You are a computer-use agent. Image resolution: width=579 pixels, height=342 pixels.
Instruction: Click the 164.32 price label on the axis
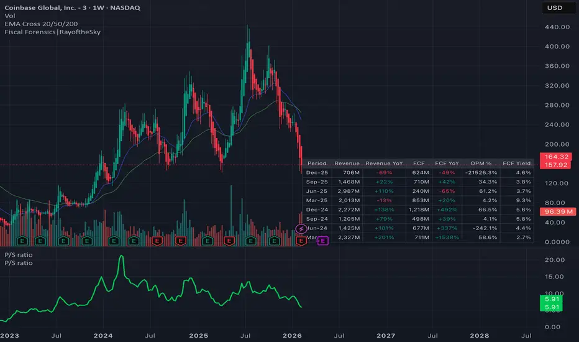tap(557, 157)
